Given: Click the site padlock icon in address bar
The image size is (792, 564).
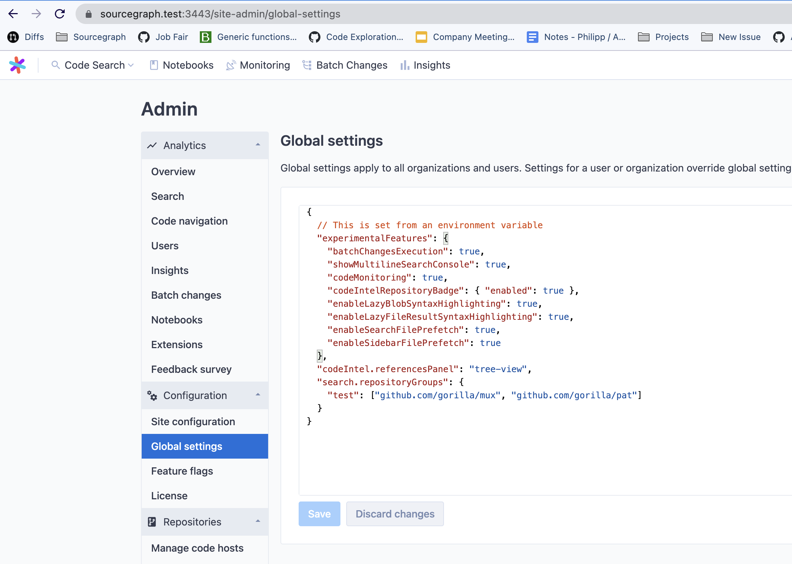Looking at the screenshot, I should pos(88,14).
